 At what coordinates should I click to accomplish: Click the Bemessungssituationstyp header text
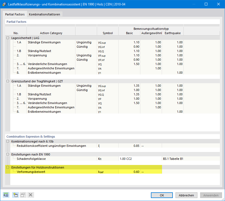point(151,29)
